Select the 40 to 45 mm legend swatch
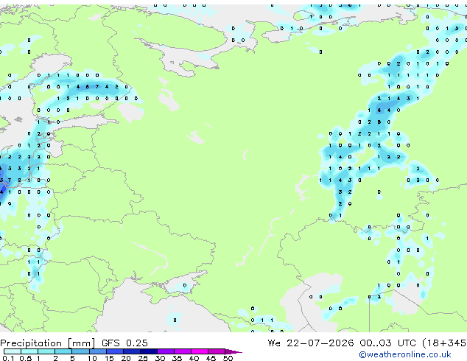Screen dimensions: 467x361 [x=200, y=351]
